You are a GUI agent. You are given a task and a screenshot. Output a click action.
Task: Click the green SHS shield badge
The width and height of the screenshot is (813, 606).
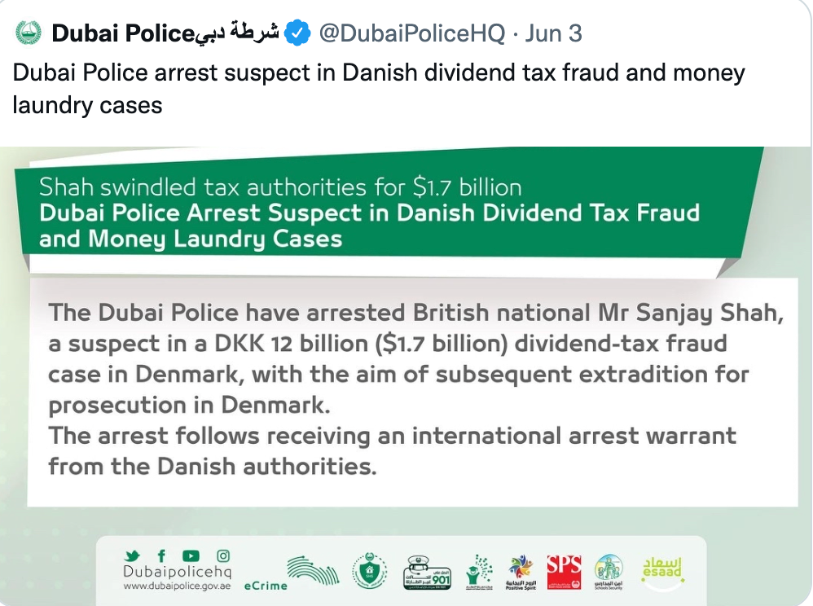(x=369, y=571)
